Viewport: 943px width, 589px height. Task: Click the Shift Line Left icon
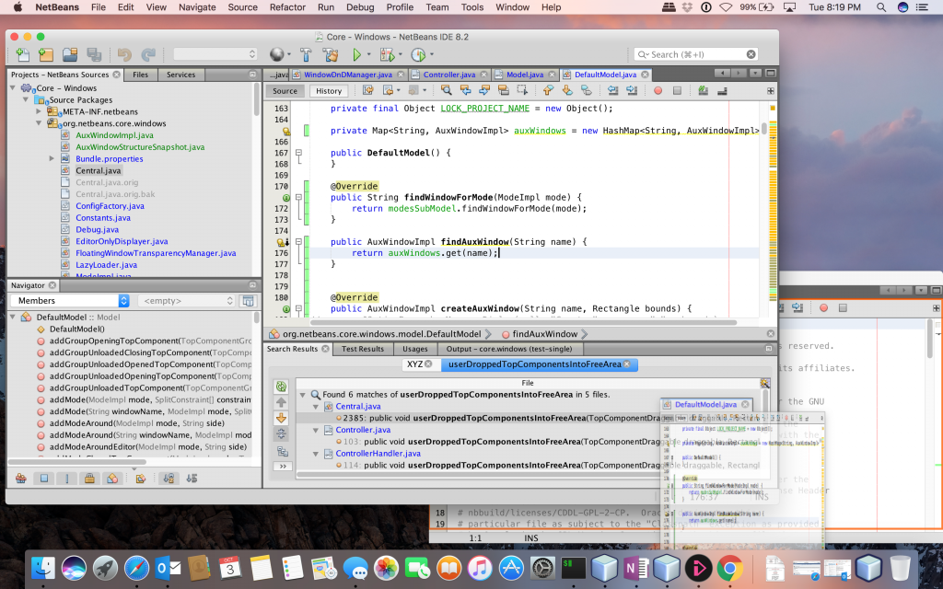[612, 91]
